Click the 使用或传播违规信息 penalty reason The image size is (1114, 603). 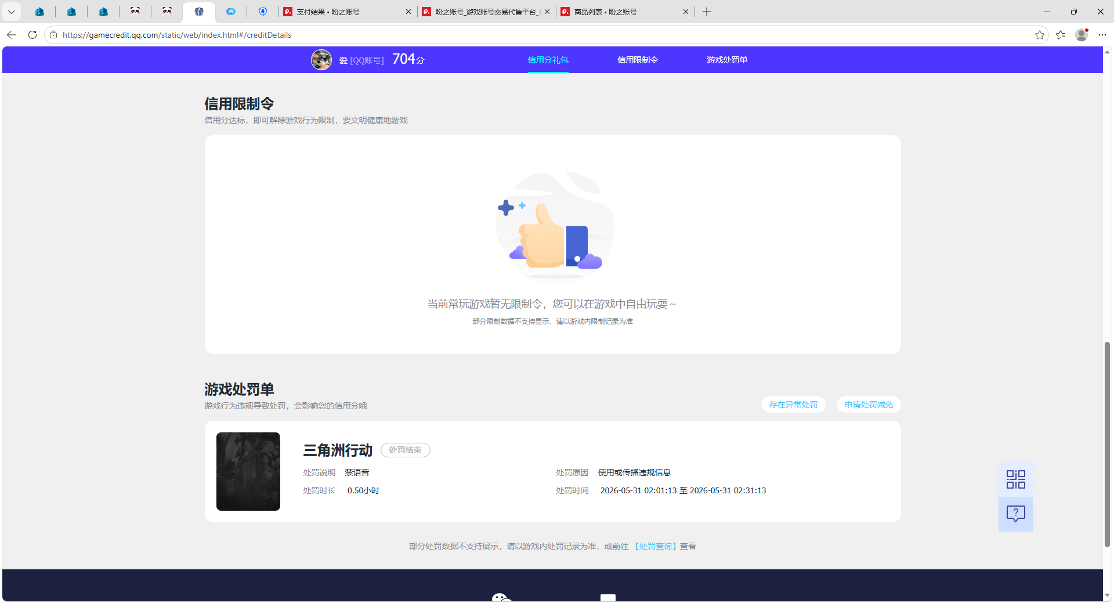(634, 472)
